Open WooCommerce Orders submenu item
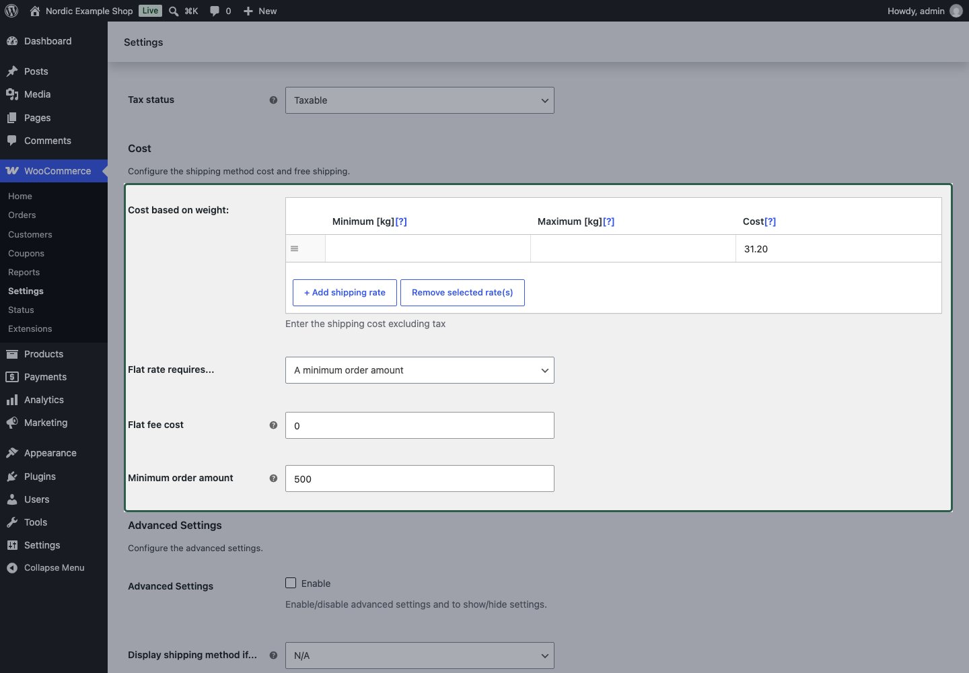Image resolution: width=969 pixels, height=673 pixels. (22, 215)
